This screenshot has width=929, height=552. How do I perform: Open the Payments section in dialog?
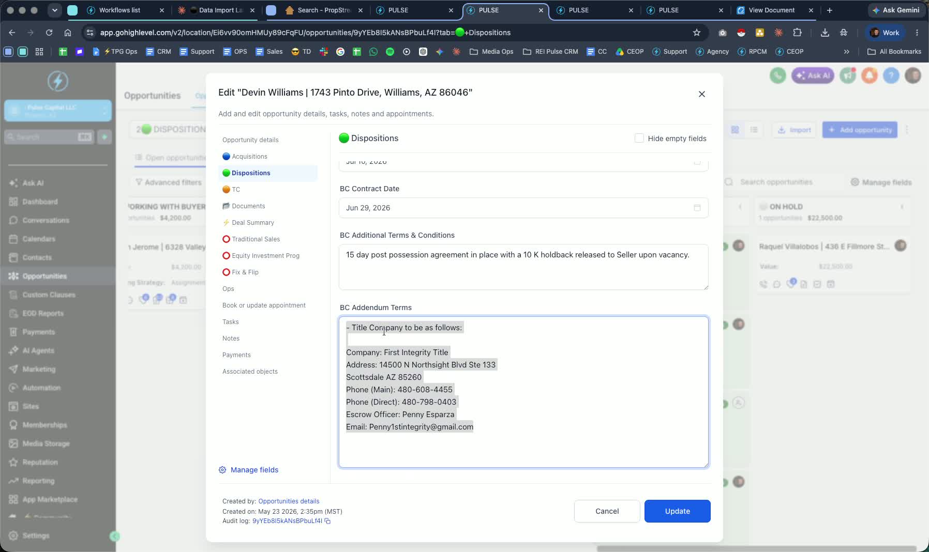coord(236,355)
